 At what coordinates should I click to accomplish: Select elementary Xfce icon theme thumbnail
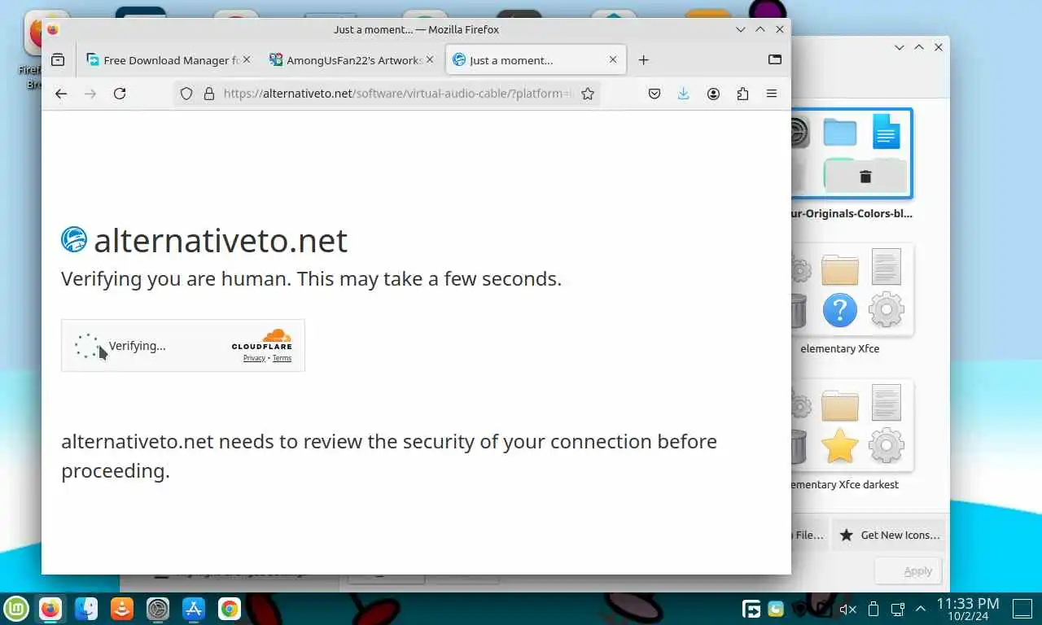[851, 290]
